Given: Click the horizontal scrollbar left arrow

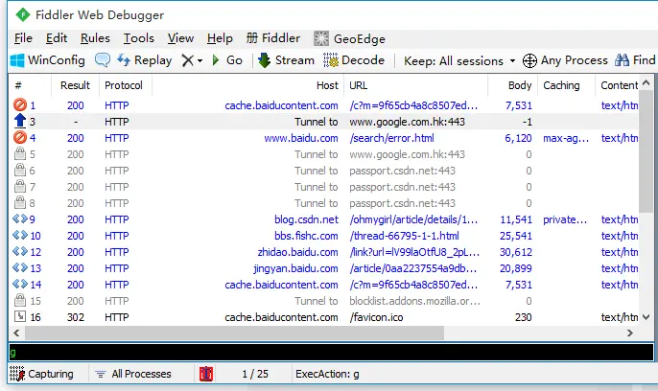Looking at the screenshot, I should click(x=16, y=333).
